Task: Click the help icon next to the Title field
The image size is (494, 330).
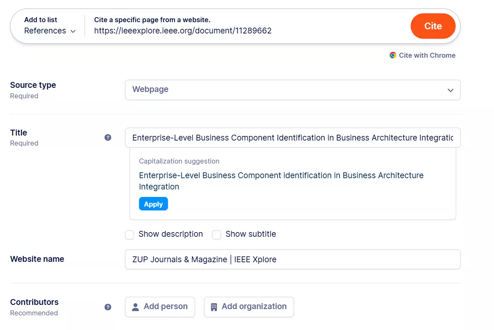Action: [108, 137]
